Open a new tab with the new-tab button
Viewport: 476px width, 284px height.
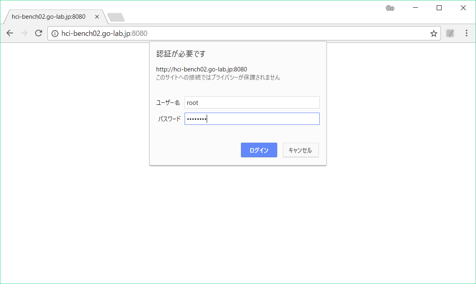coord(116,17)
